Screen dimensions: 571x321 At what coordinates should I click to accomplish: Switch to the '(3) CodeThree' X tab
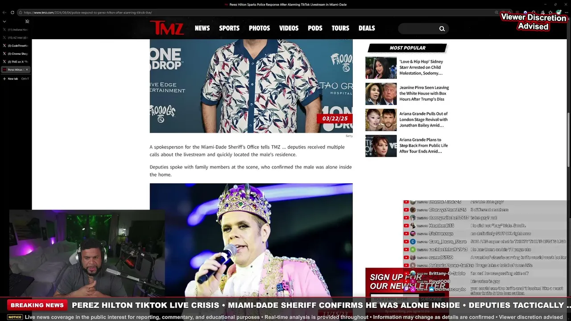16,45
